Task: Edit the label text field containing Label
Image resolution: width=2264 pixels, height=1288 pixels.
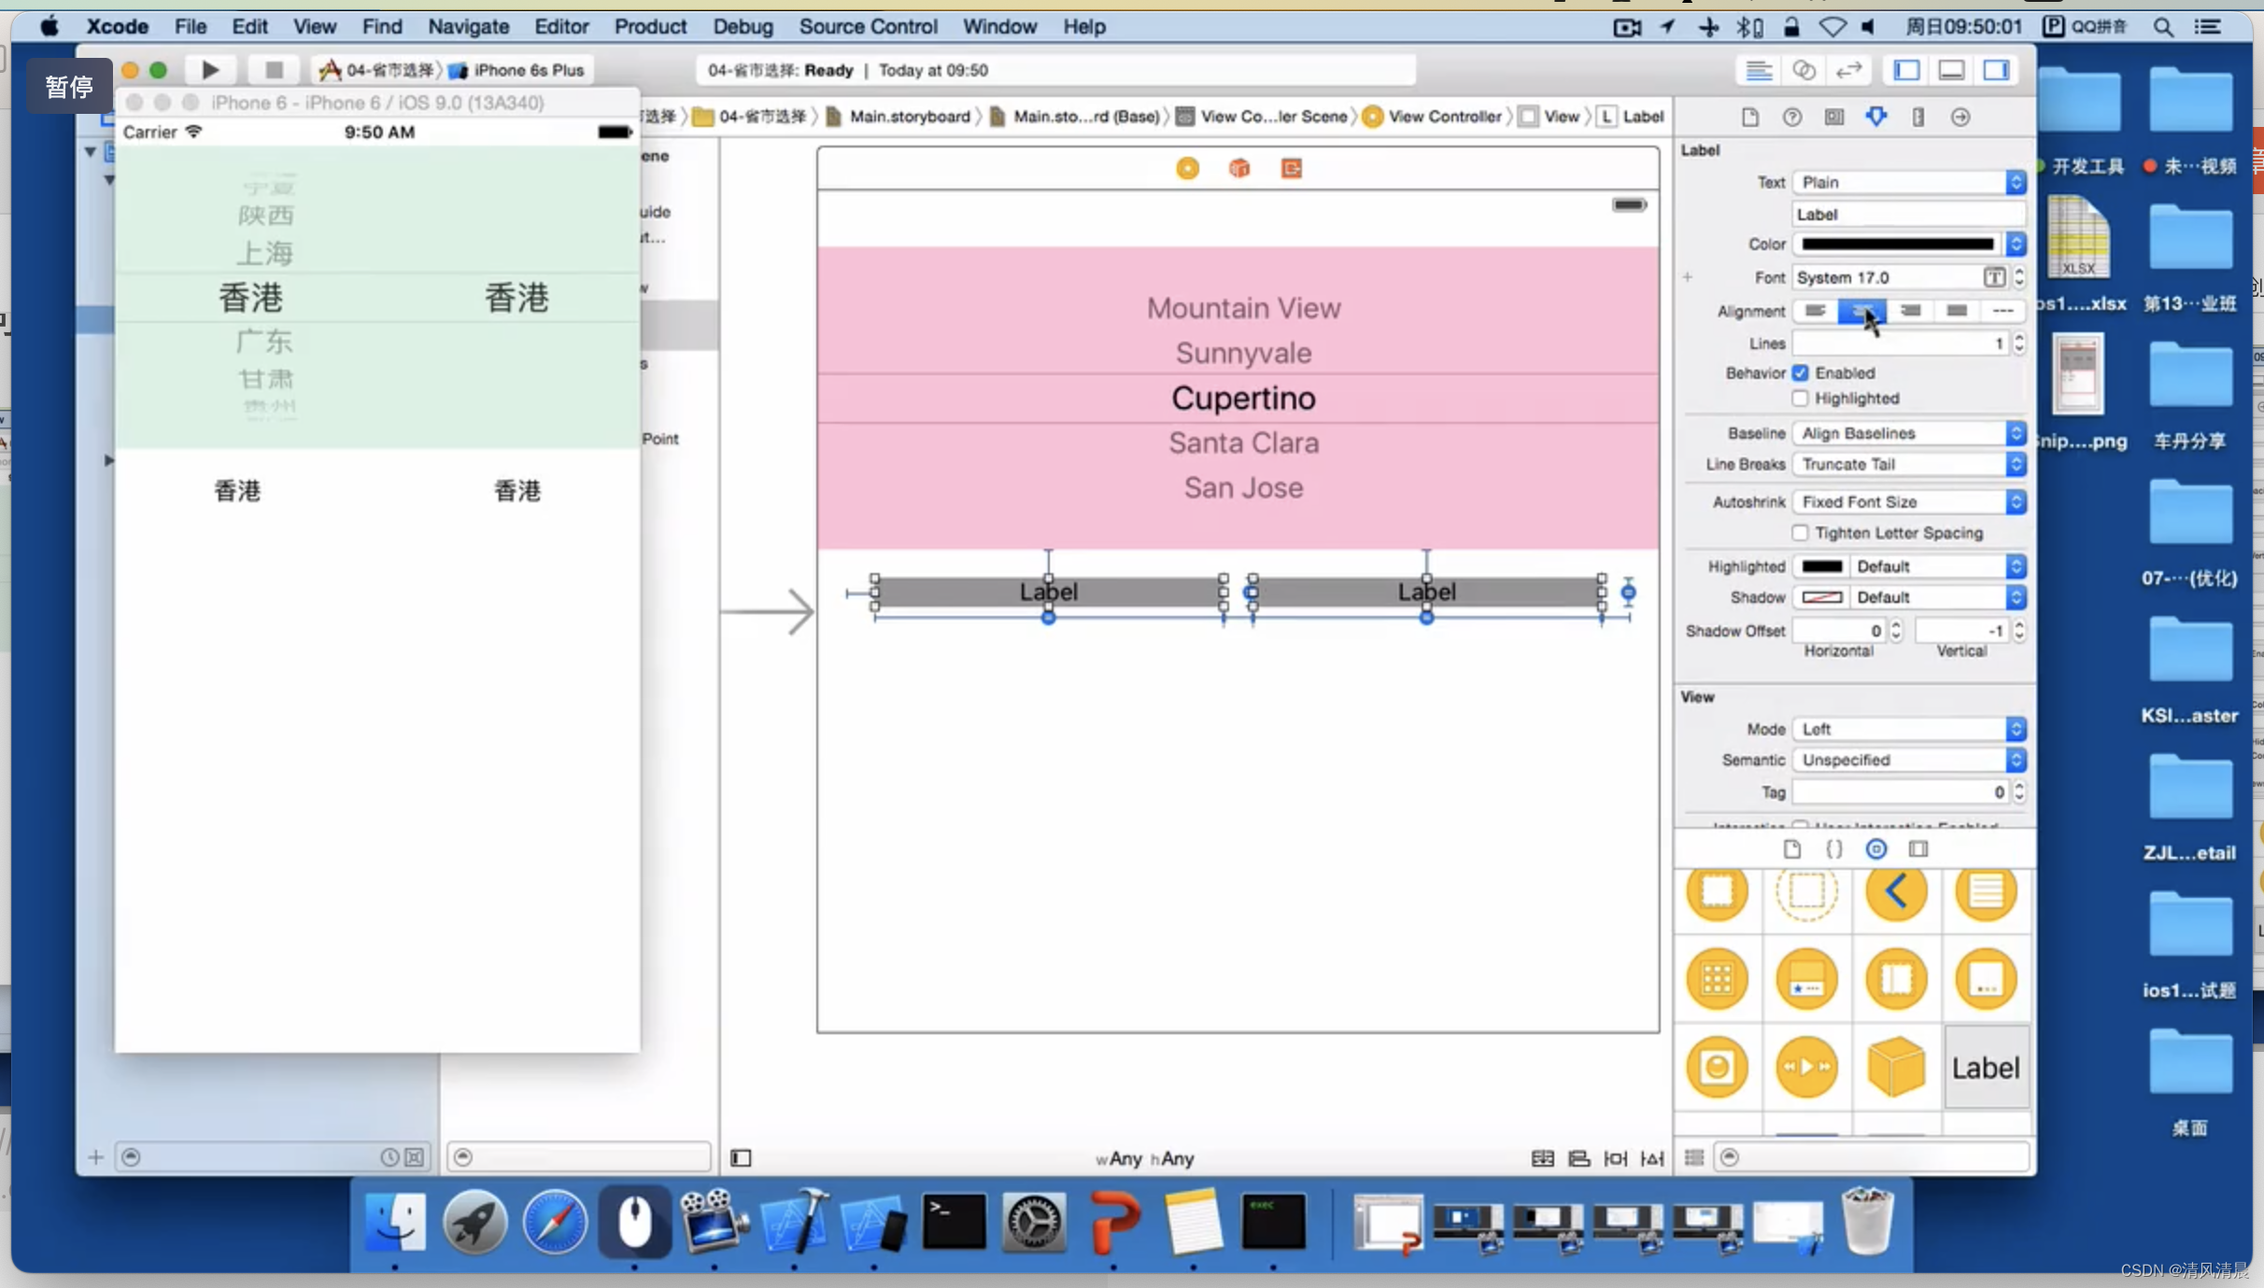Action: pos(1908,215)
